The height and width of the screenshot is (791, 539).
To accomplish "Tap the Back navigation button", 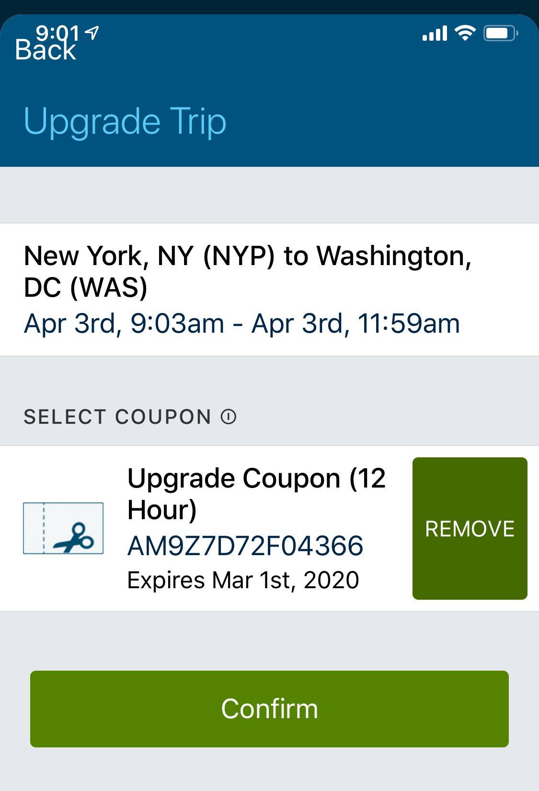I will point(45,50).
